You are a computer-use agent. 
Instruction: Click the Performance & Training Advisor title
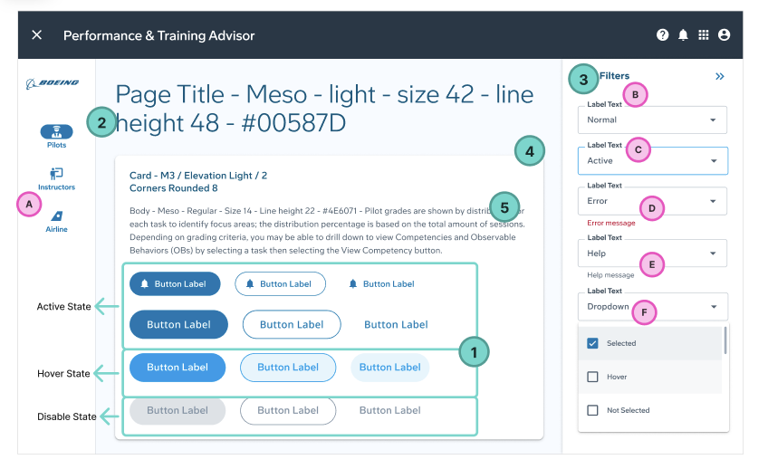pos(158,35)
